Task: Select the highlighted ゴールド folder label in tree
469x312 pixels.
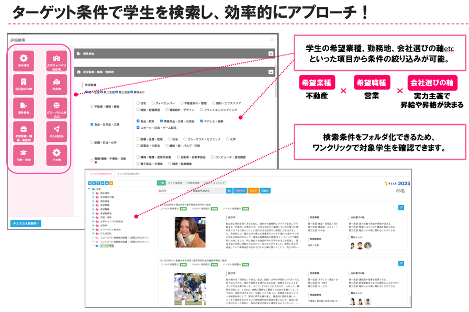Action: [107, 246]
